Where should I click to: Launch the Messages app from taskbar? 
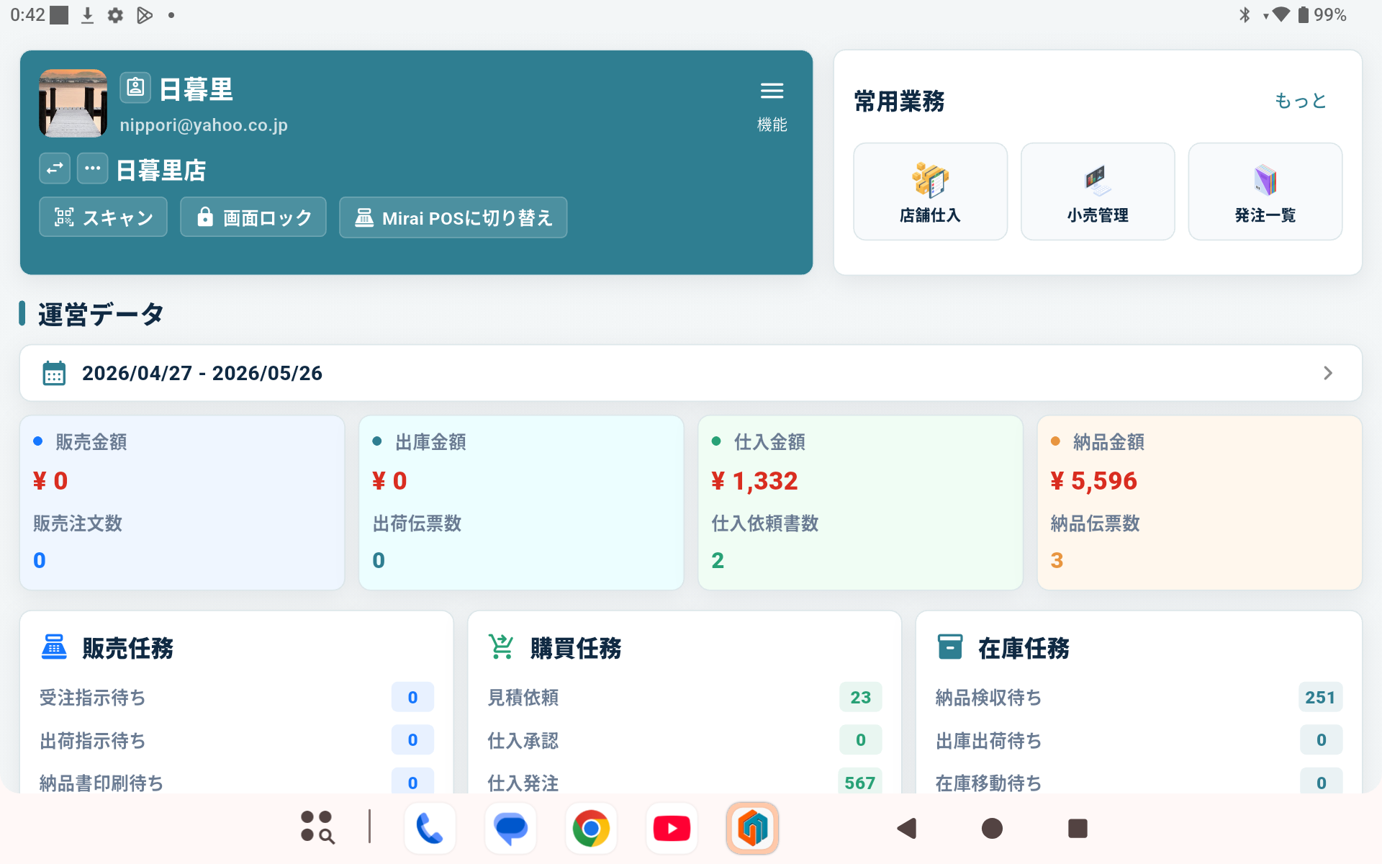pyautogui.click(x=510, y=828)
